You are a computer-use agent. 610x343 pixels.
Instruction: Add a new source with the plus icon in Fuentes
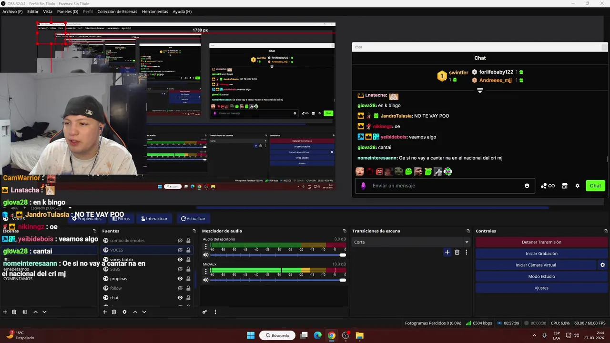105,312
